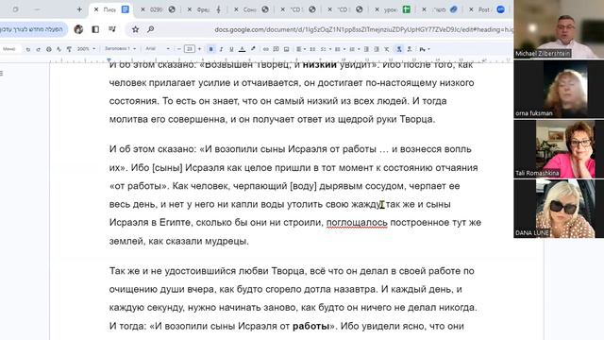Open the text alignment dropdown
This screenshot has width=604, height=340.
(x=301, y=49)
